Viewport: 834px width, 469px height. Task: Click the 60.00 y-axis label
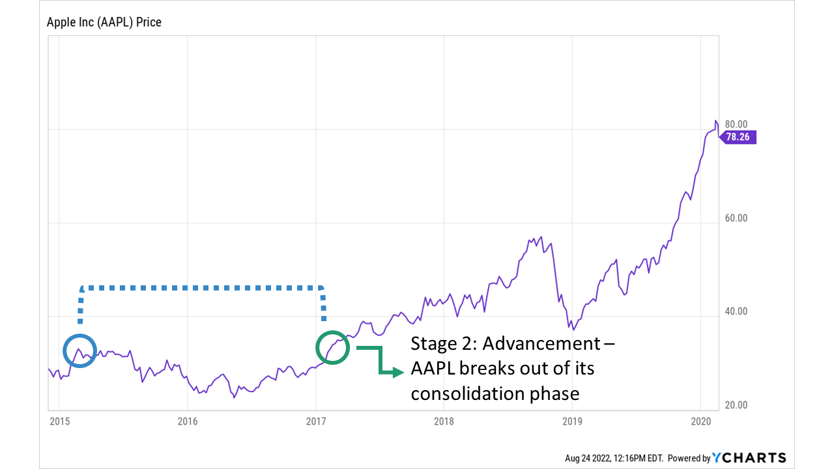pyautogui.click(x=734, y=218)
